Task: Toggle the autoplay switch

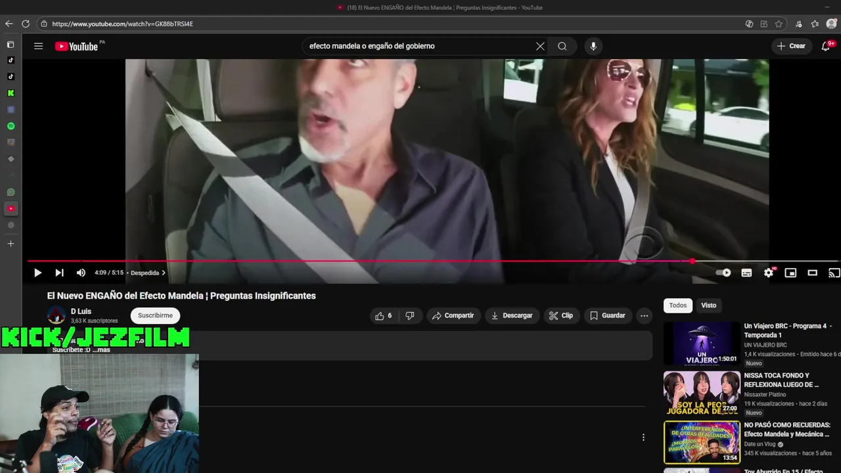Action: (x=723, y=273)
